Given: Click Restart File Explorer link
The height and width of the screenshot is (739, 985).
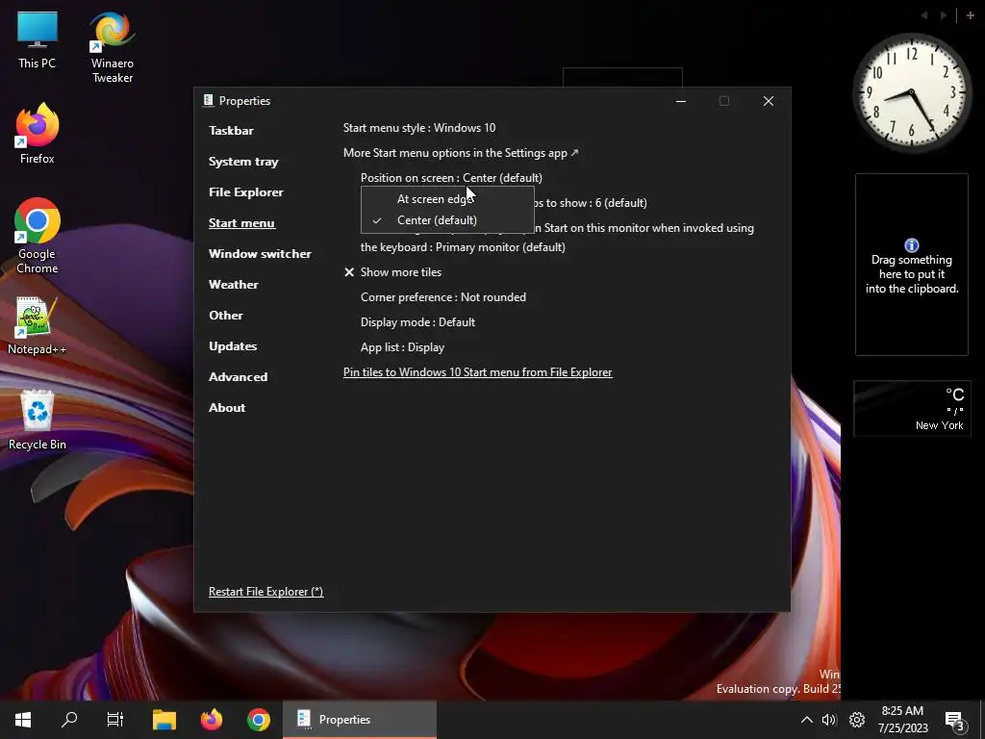Looking at the screenshot, I should (x=265, y=592).
